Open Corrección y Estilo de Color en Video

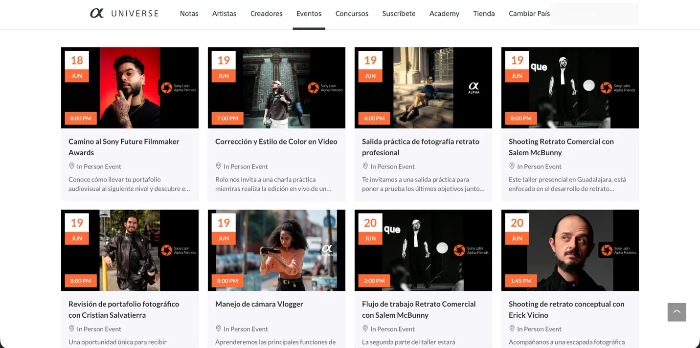pyautogui.click(x=276, y=142)
